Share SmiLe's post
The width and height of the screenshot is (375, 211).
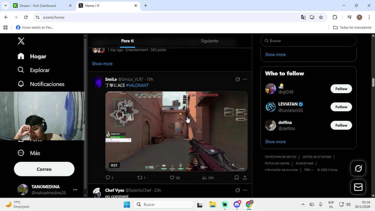(x=245, y=178)
